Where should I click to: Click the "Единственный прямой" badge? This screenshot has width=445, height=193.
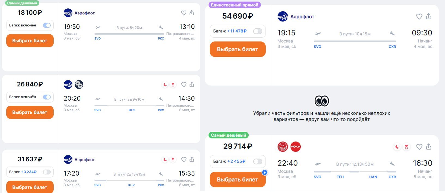(234, 5)
